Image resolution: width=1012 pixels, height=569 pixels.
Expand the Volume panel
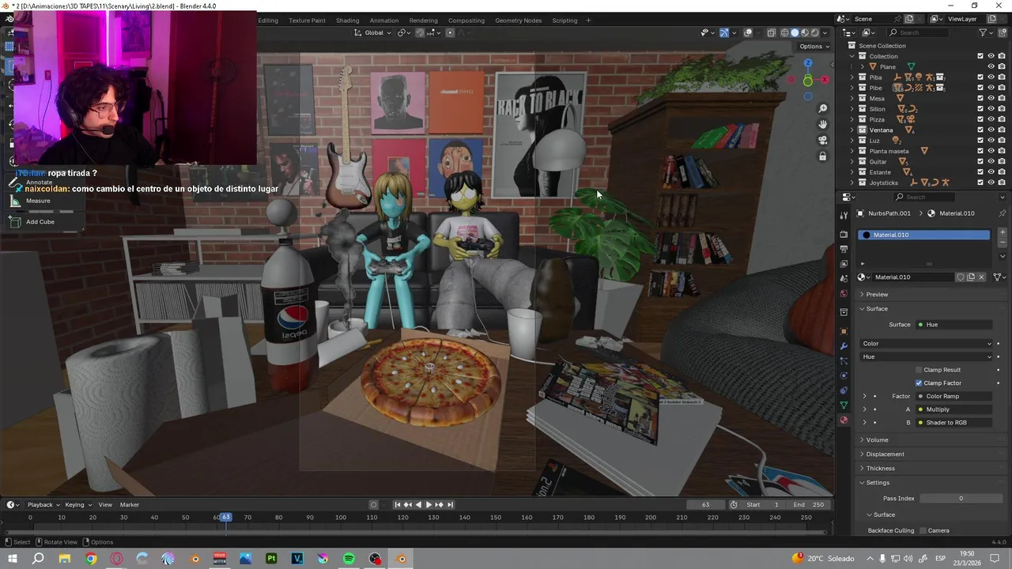point(877,440)
